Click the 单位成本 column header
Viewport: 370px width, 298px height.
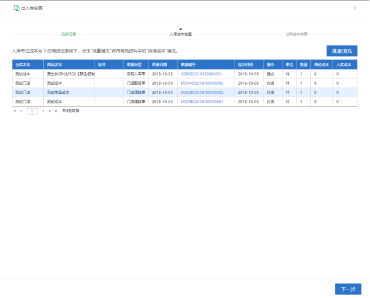tap(322, 65)
